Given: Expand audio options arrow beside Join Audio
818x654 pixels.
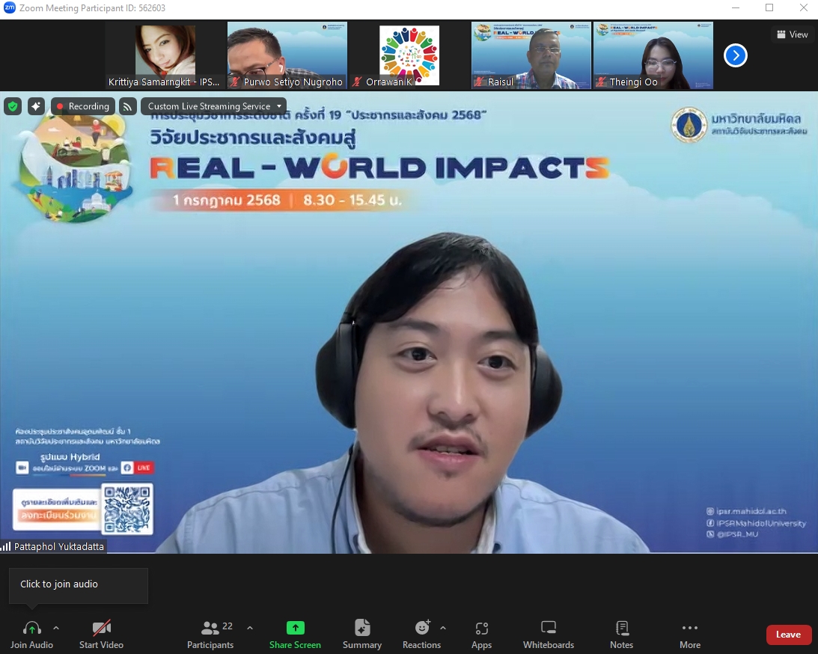Looking at the screenshot, I should (x=56, y=628).
